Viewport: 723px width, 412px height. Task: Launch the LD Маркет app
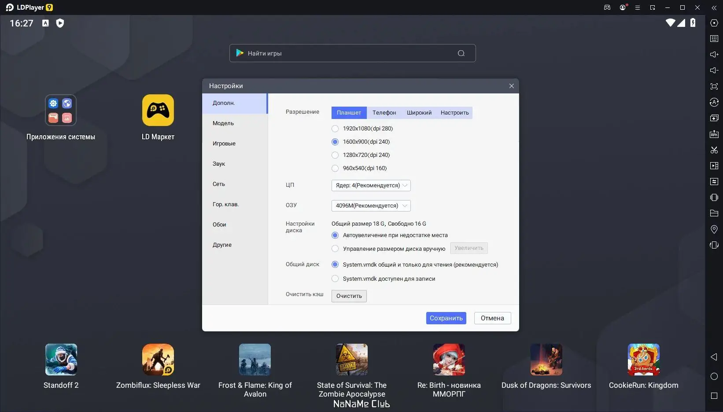pos(158,110)
